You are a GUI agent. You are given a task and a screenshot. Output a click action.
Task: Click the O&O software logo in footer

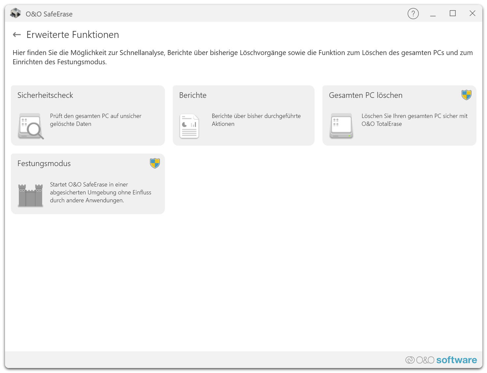(441, 360)
